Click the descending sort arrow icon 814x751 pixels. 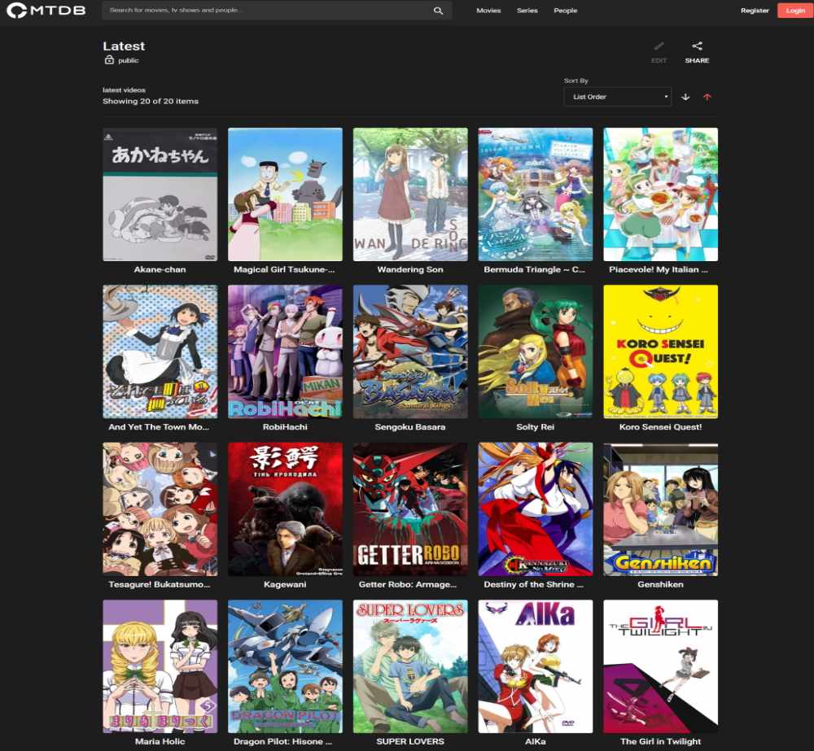click(686, 97)
